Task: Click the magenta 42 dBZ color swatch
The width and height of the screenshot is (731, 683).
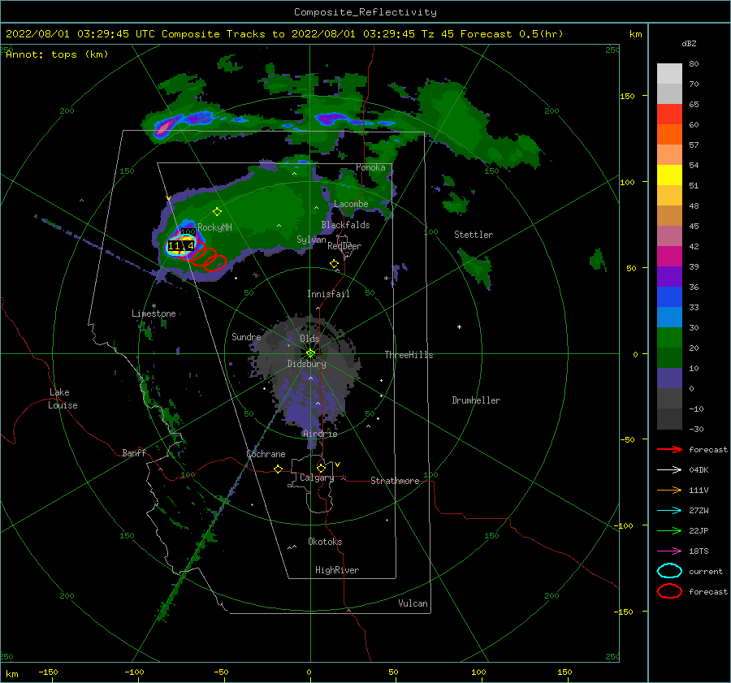Action: tap(669, 256)
